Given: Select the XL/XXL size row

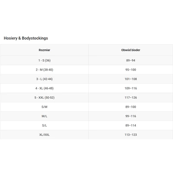Looking at the screenshot, I should pos(86,135).
